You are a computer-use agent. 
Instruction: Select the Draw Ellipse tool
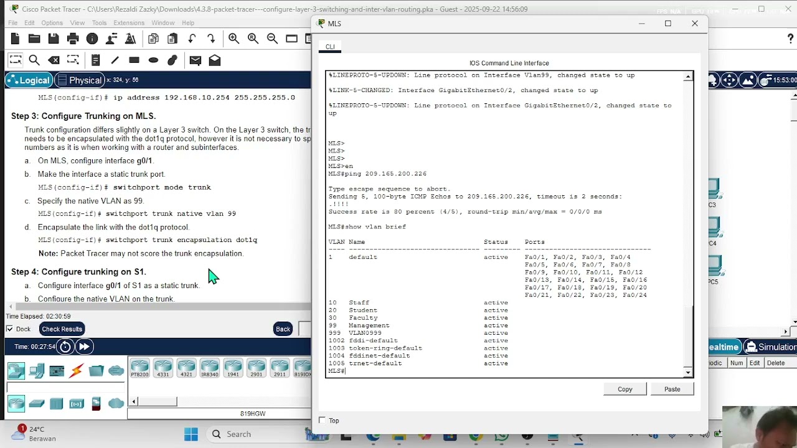tap(153, 60)
